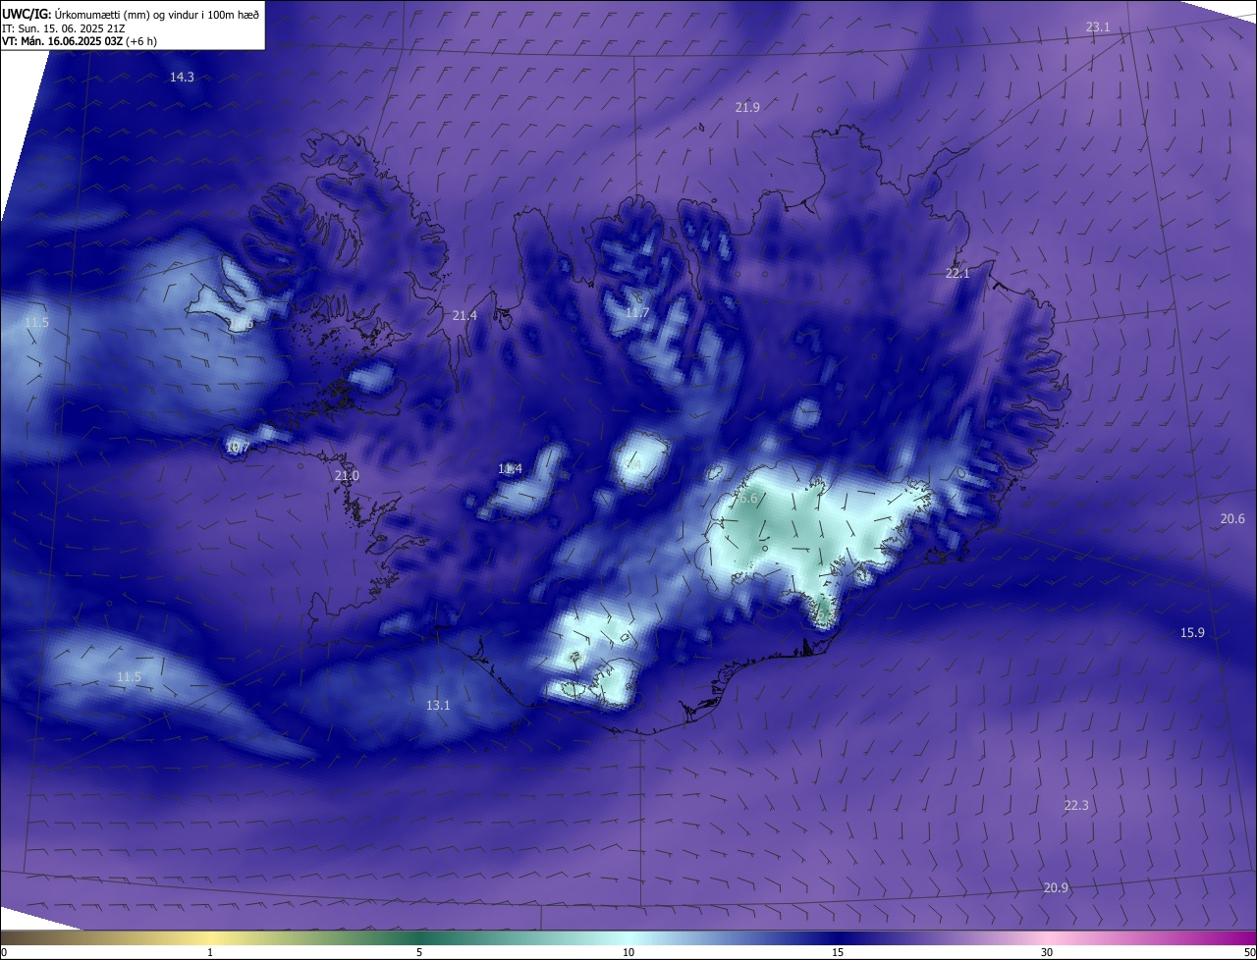Click the 23.1 value label on the map

[x=1098, y=27]
